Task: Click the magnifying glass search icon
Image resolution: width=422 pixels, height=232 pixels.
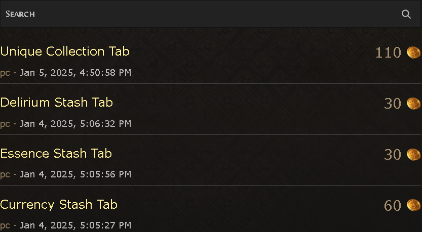Action: [x=406, y=14]
